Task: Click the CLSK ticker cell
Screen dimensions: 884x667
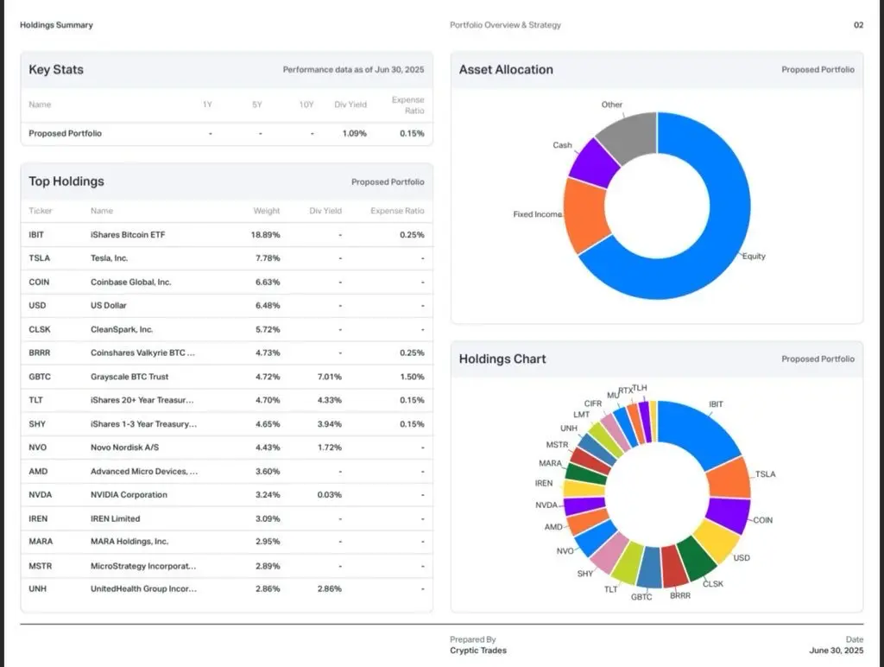Action: 40,329
